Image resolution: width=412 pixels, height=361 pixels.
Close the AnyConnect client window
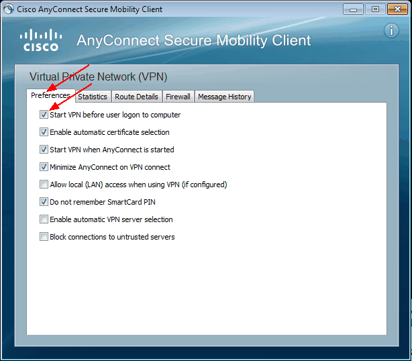(x=397, y=9)
